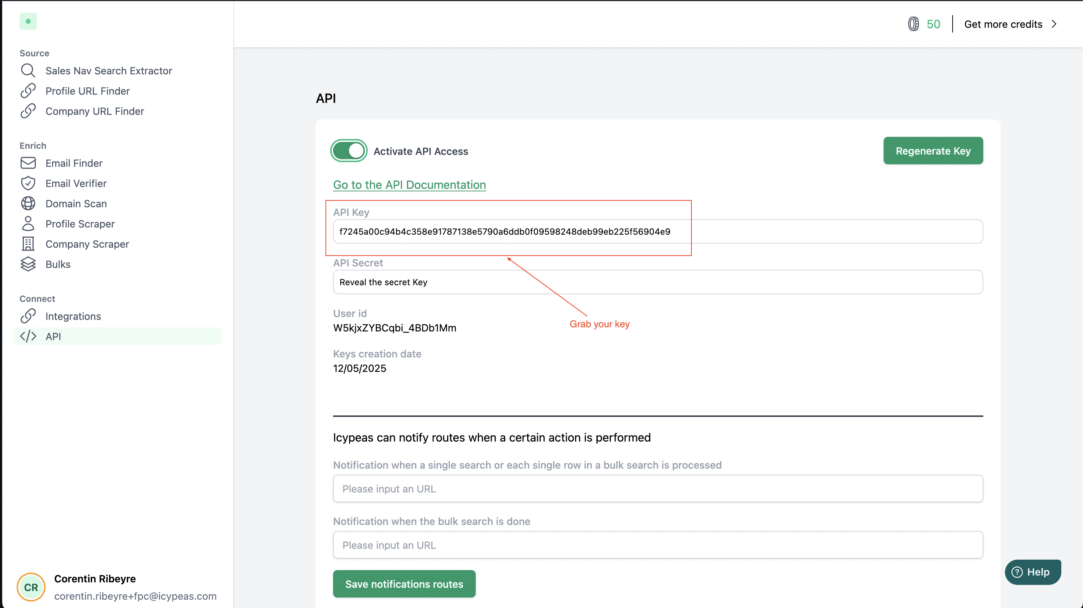This screenshot has width=1083, height=608.
Task: Click the User id value W5kjxZYBCqbi_4BDb1Mm
Action: pyautogui.click(x=394, y=328)
